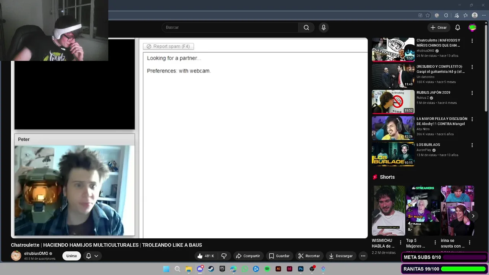Click Compartir to share the video
This screenshot has width=489, height=275.
248,256
